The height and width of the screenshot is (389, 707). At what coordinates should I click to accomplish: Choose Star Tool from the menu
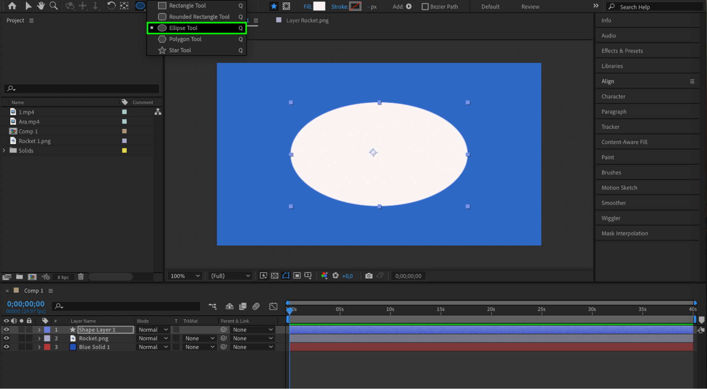coord(180,50)
